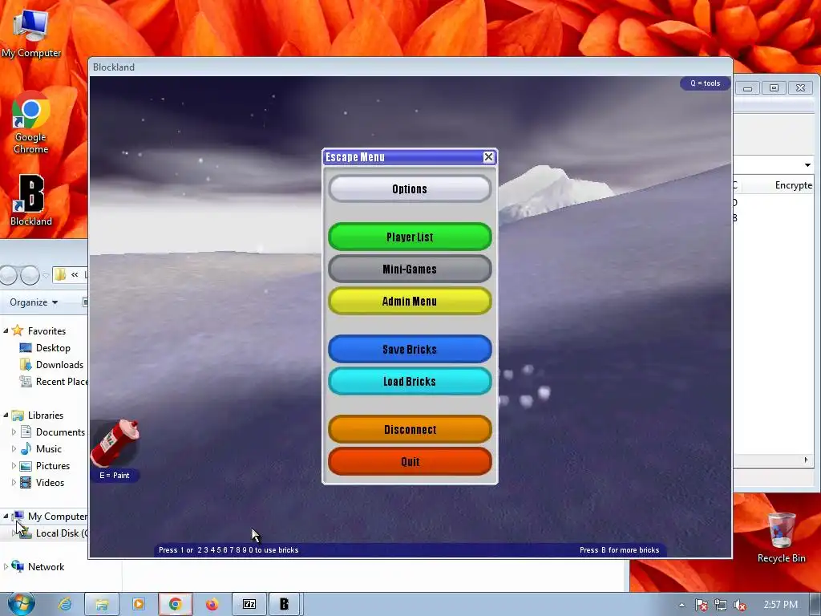Click the 2:57 PM clock

780,605
